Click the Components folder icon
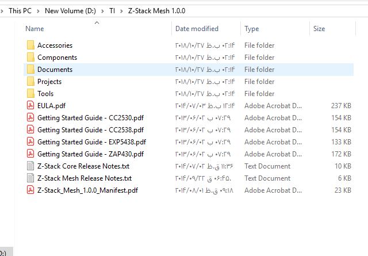The image size is (368, 256). pyautogui.click(x=30, y=58)
